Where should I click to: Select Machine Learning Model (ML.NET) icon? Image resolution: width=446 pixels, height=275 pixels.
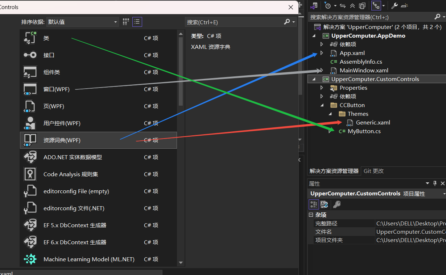click(x=30, y=259)
